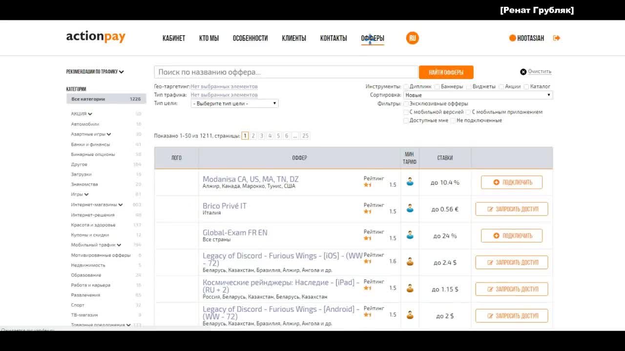625x351 pixels.
Task: Click the Очистить link
Action: click(540, 72)
